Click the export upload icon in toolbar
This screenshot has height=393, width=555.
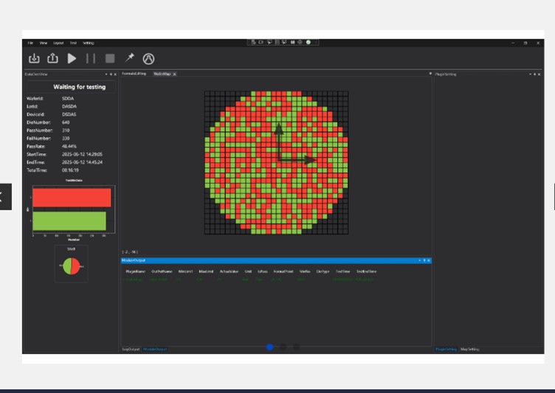[53, 58]
